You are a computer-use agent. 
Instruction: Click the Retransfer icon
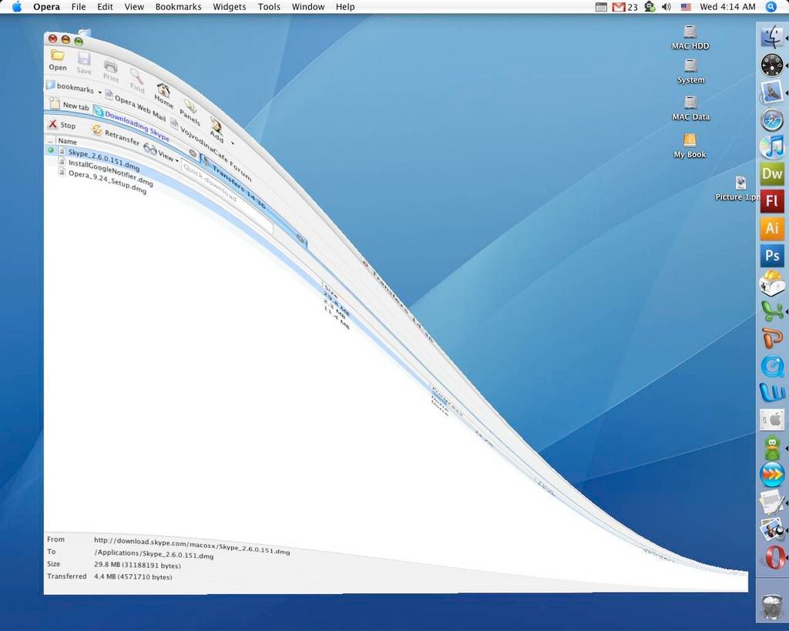(97, 129)
